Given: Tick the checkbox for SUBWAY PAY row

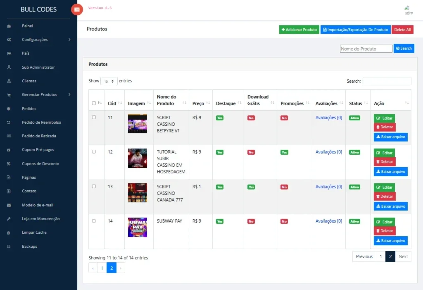Looking at the screenshot, I should [94, 221].
